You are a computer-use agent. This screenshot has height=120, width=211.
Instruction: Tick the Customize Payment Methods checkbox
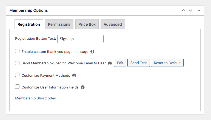[17, 75]
